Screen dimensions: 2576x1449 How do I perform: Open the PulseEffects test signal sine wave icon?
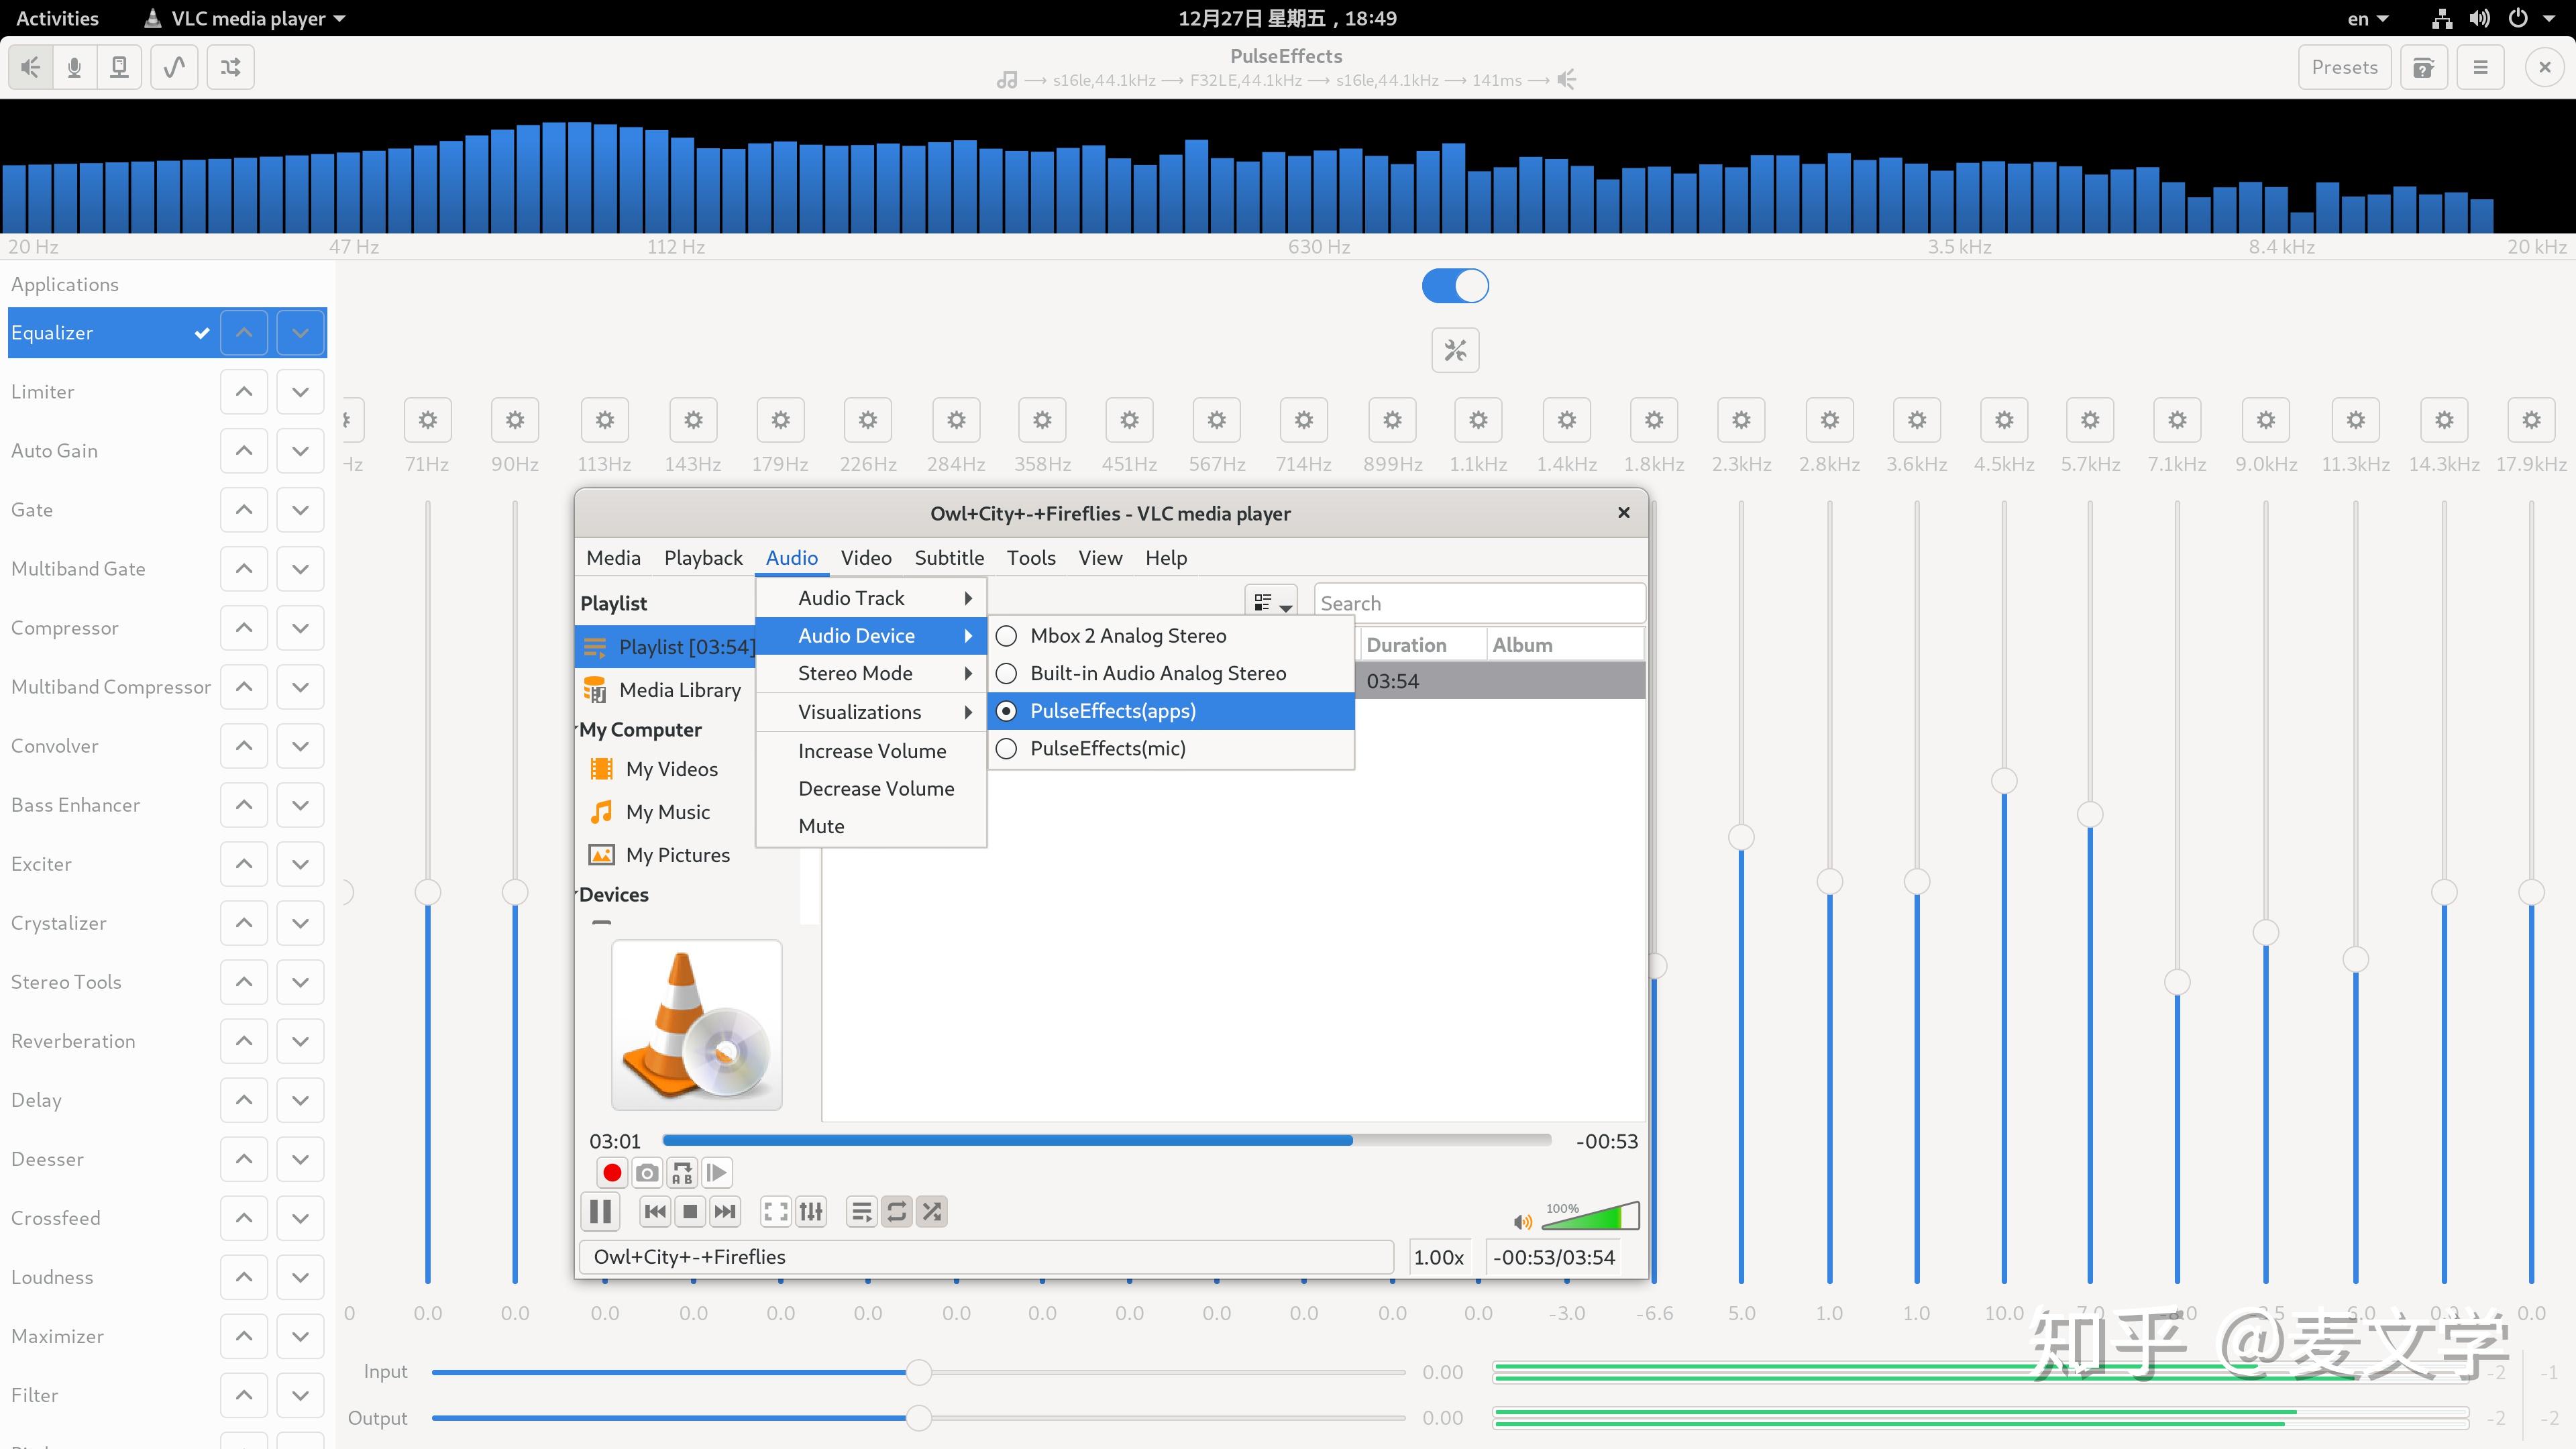click(x=175, y=67)
